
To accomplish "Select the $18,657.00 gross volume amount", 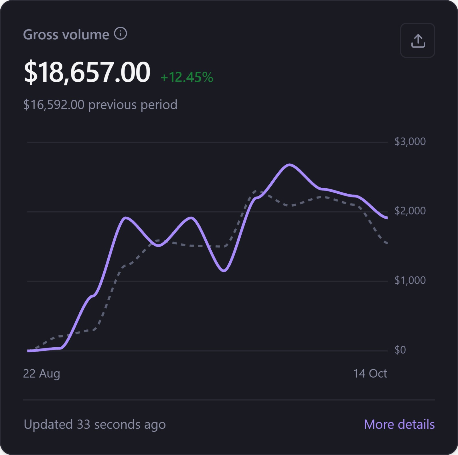I will tap(87, 72).
